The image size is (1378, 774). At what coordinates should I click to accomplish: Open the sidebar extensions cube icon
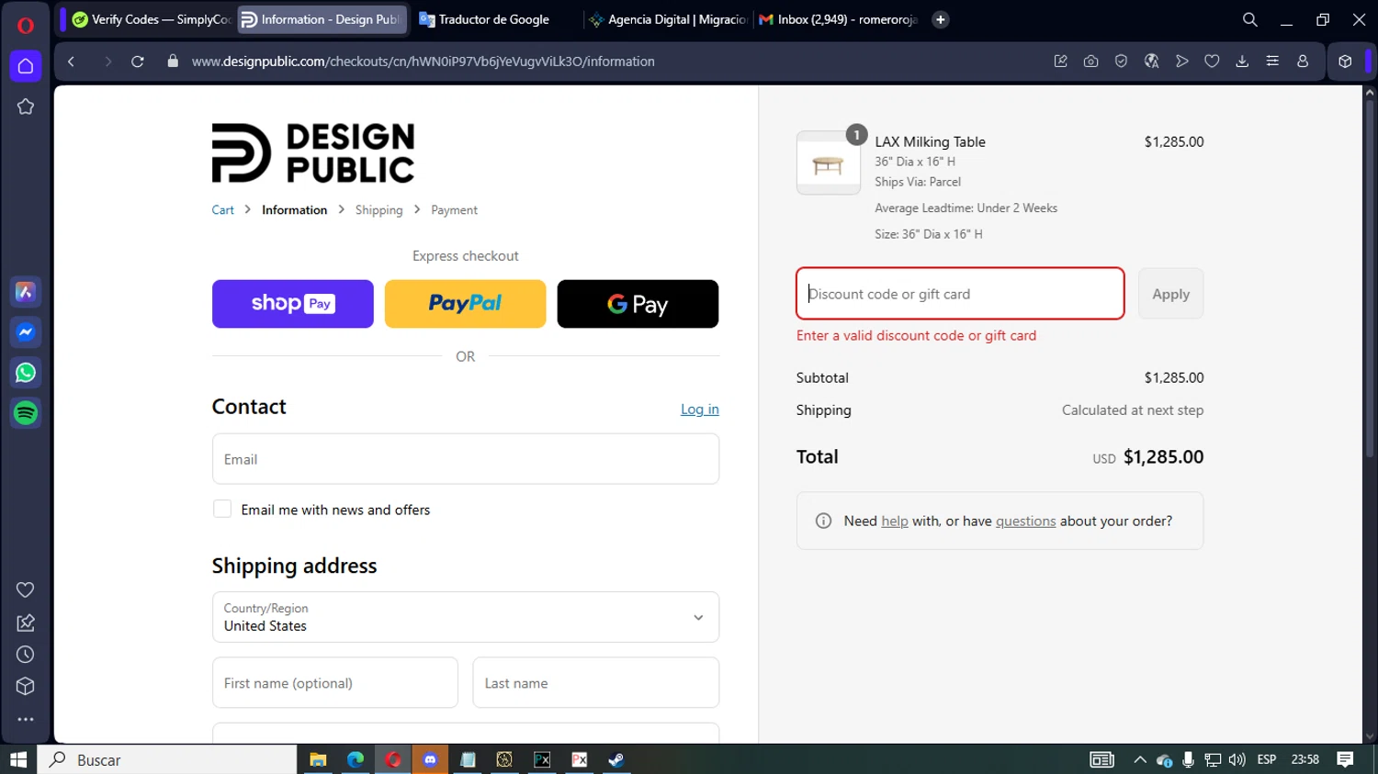point(26,687)
